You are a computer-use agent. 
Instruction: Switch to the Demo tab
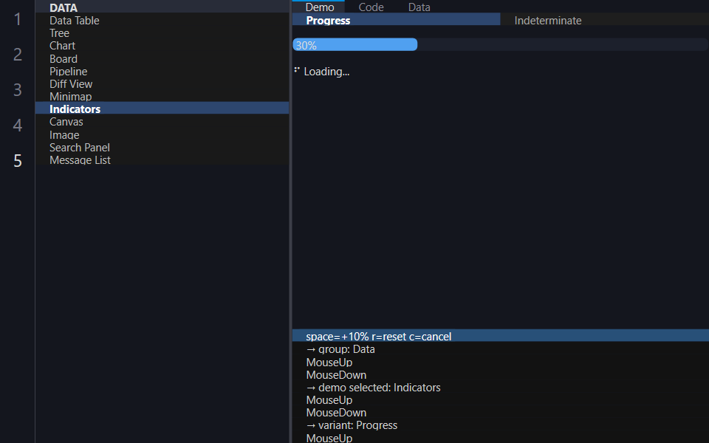click(320, 7)
